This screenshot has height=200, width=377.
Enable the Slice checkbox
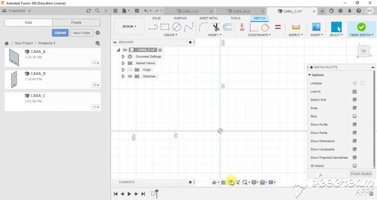click(354, 116)
